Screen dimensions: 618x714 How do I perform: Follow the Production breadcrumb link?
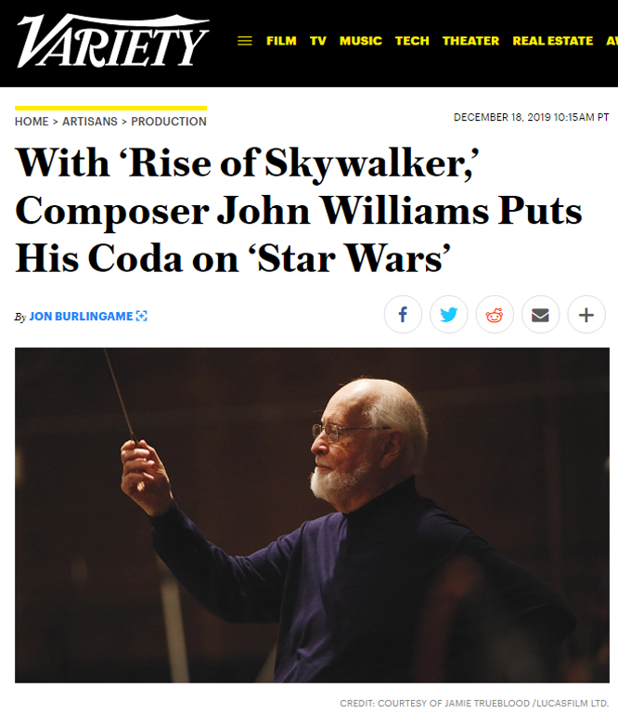[x=169, y=122]
